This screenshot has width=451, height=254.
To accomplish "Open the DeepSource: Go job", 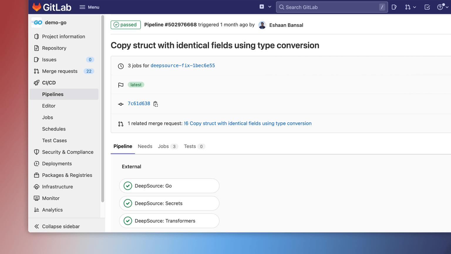I will tap(169, 186).
